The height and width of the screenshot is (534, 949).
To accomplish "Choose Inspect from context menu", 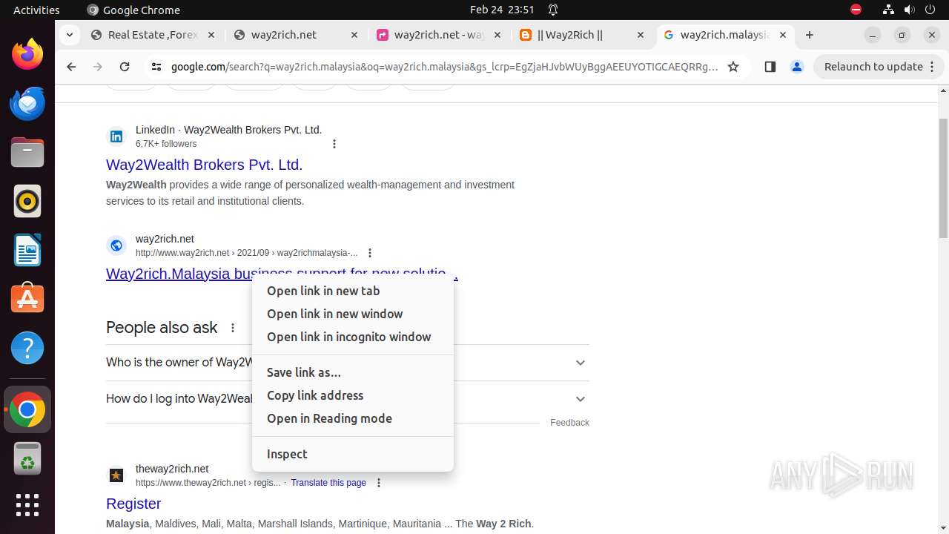I will pos(353,455).
